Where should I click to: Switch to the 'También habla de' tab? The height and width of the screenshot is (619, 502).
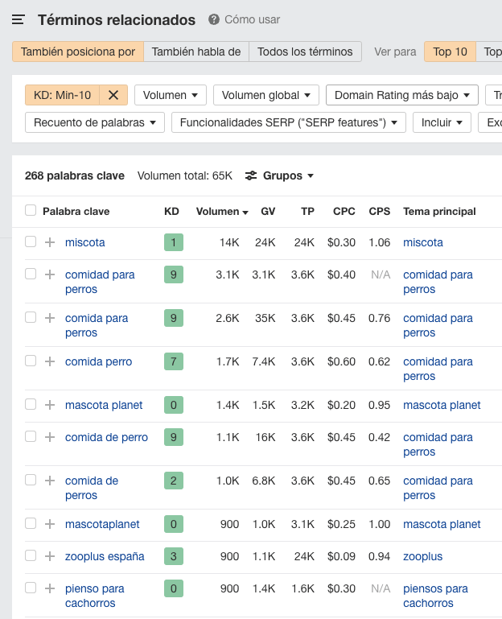coord(196,52)
